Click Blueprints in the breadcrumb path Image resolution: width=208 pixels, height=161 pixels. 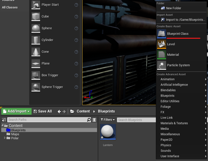point(106,111)
